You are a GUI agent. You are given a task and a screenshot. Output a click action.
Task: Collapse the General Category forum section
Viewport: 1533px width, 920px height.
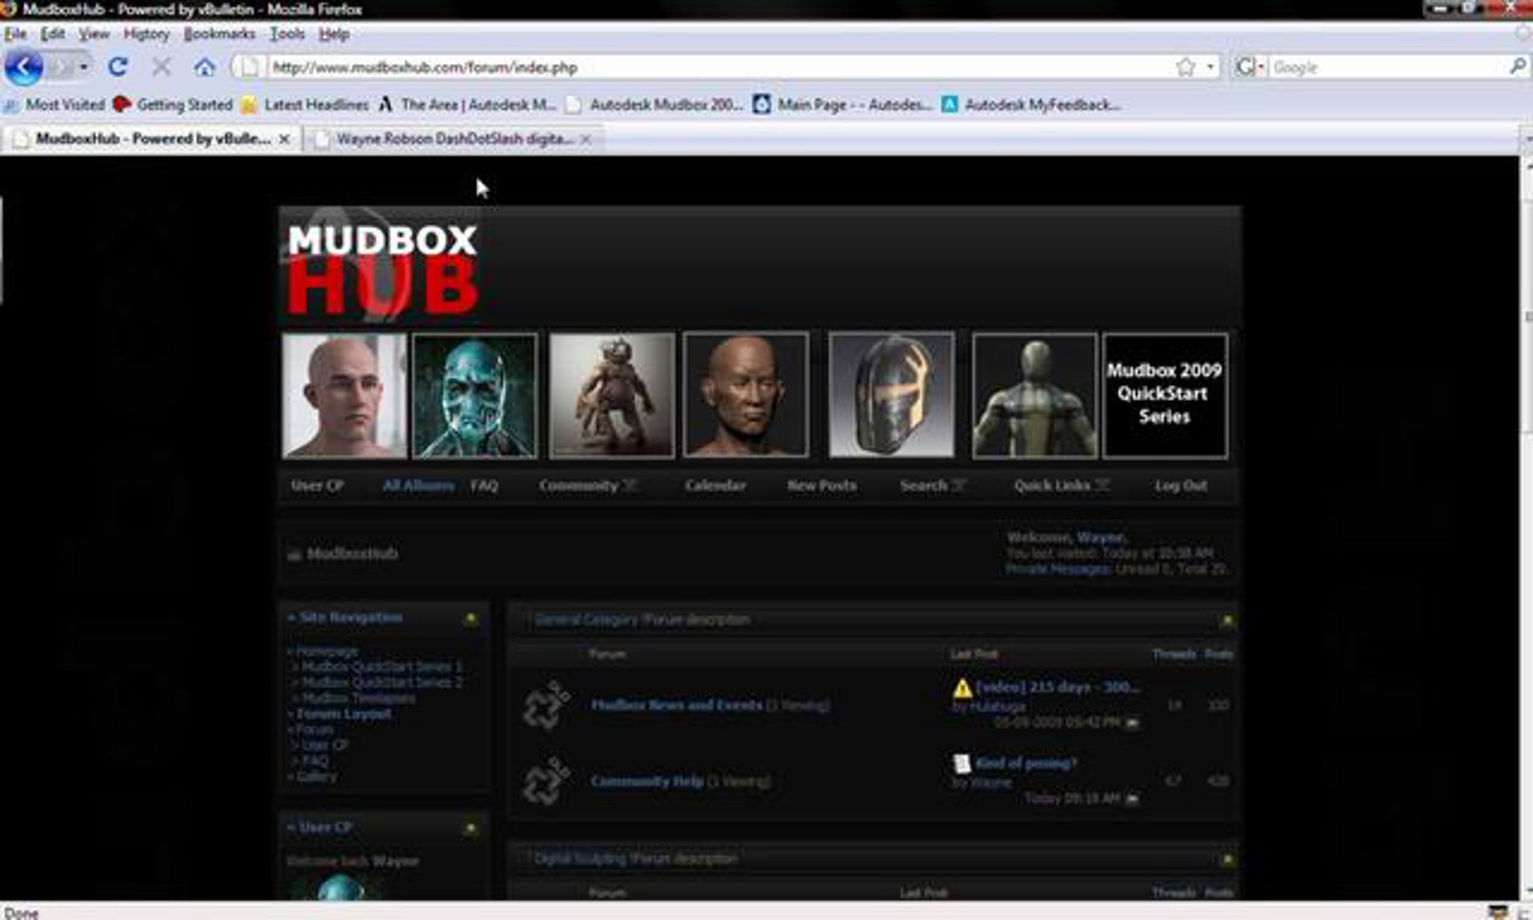1227,620
